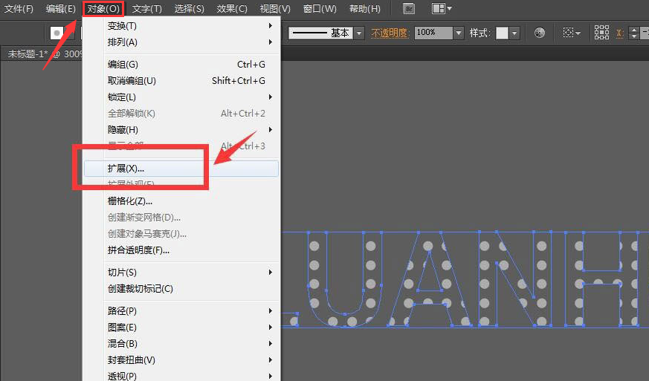Click the Recolor Artwork wheel icon
649x381 pixels.
(x=539, y=33)
